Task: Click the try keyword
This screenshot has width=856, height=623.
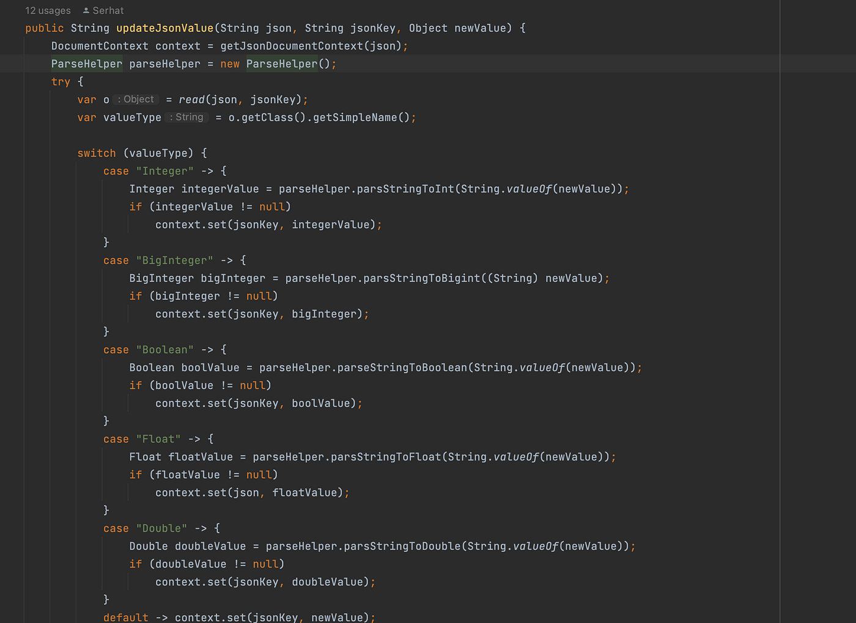Action: [61, 81]
